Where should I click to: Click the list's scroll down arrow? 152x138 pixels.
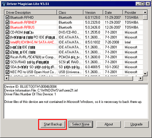click(145, 74)
